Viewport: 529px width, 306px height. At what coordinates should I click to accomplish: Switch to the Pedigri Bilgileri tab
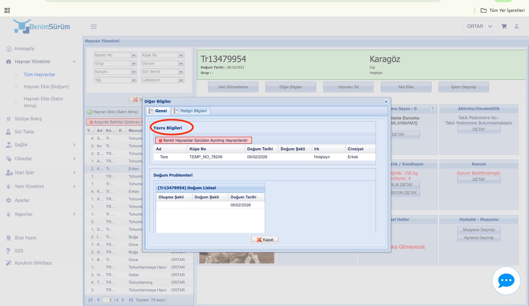[x=191, y=111]
